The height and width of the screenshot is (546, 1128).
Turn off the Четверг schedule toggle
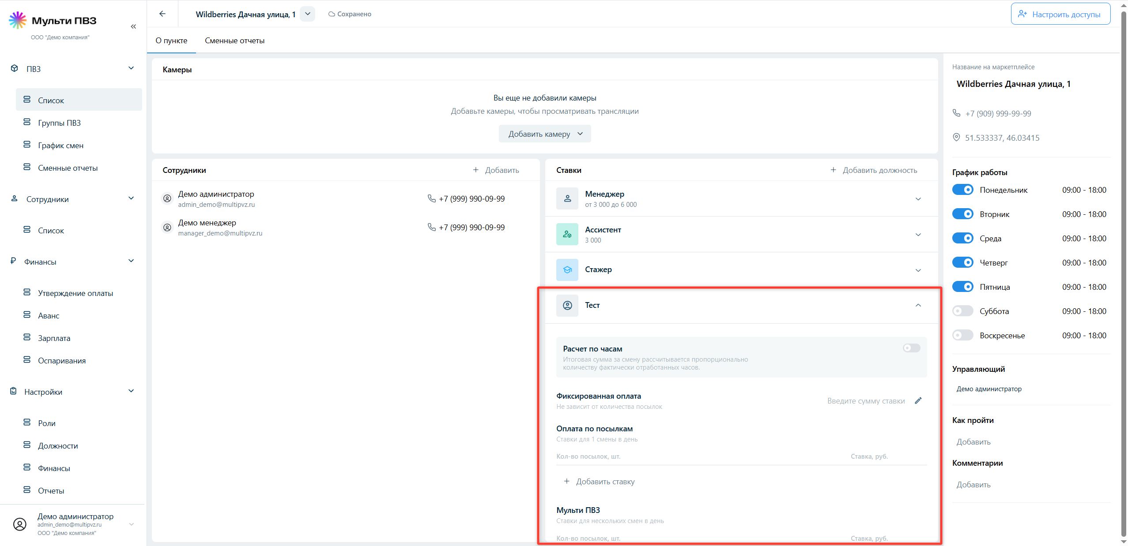coord(963,262)
